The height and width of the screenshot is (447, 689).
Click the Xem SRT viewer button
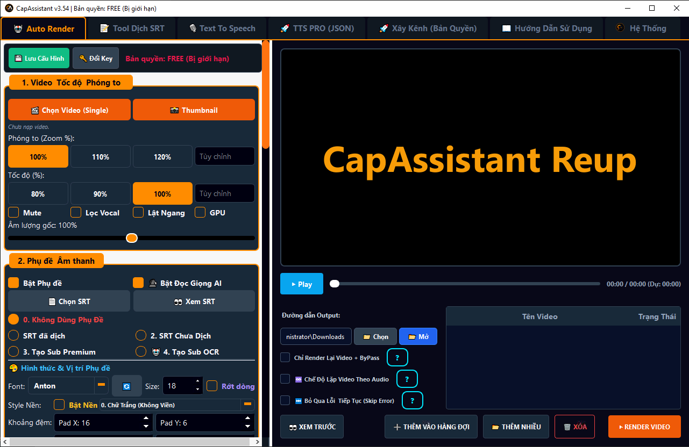click(194, 301)
